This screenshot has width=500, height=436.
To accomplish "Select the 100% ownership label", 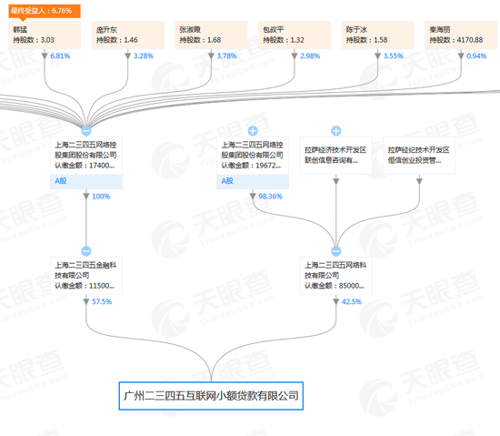I will coord(101,197).
